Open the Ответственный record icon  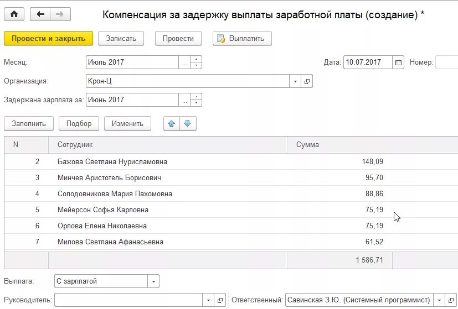(451, 300)
